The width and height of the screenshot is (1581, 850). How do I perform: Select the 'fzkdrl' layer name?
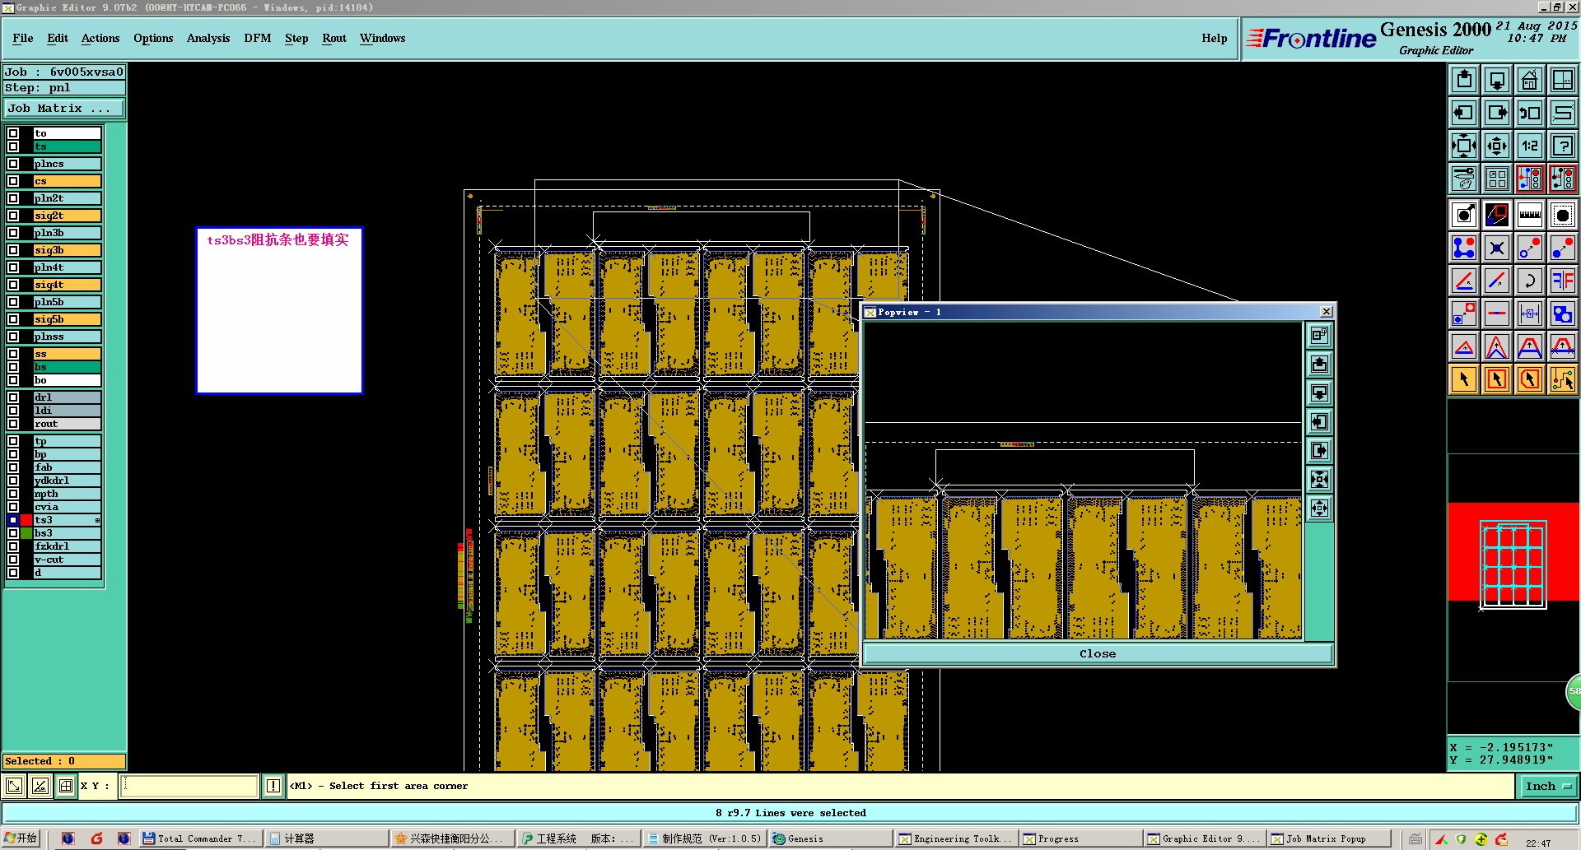pos(68,546)
